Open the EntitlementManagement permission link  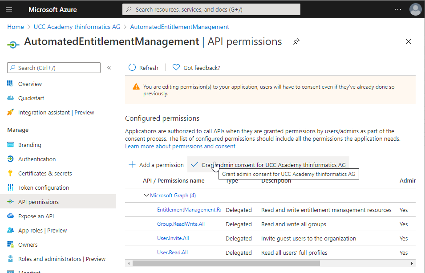pos(189,210)
